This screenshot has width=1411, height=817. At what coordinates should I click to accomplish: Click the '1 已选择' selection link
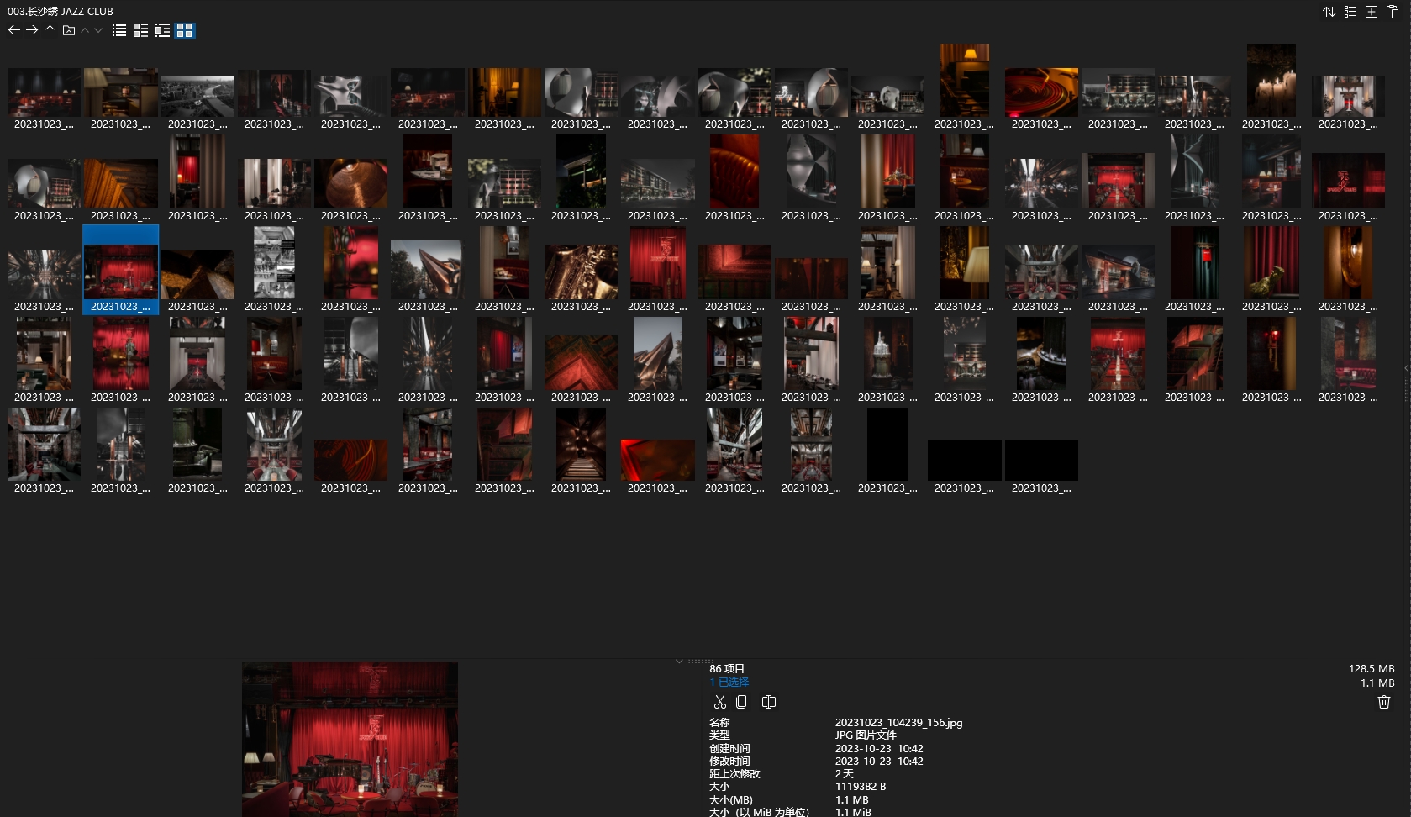[729, 683]
